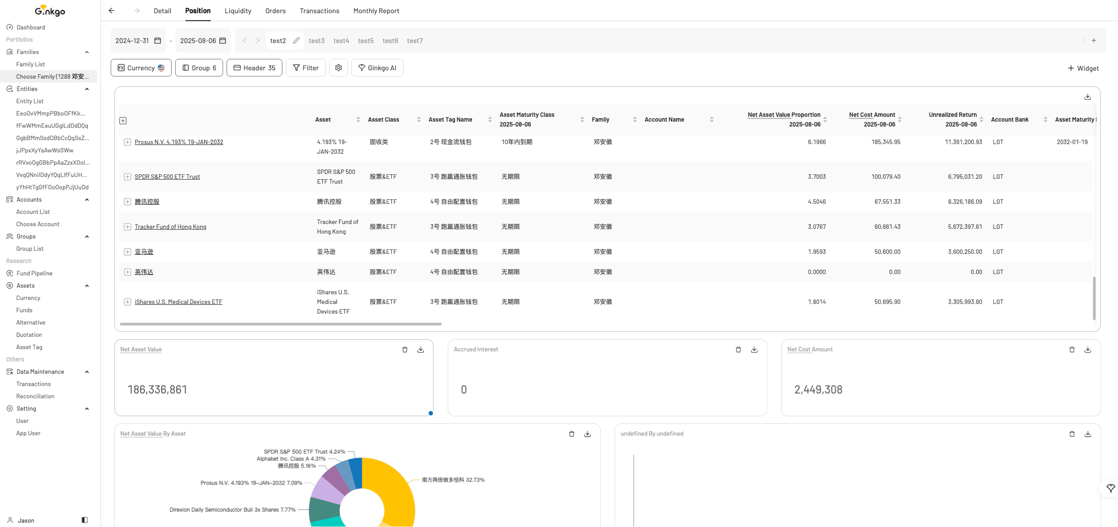The width and height of the screenshot is (1118, 527).
Task: Expand Tracker Fund of Hong Kong row
Action: coord(128,227)
